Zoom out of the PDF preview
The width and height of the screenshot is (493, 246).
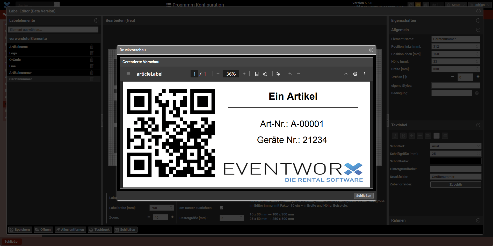218,74
